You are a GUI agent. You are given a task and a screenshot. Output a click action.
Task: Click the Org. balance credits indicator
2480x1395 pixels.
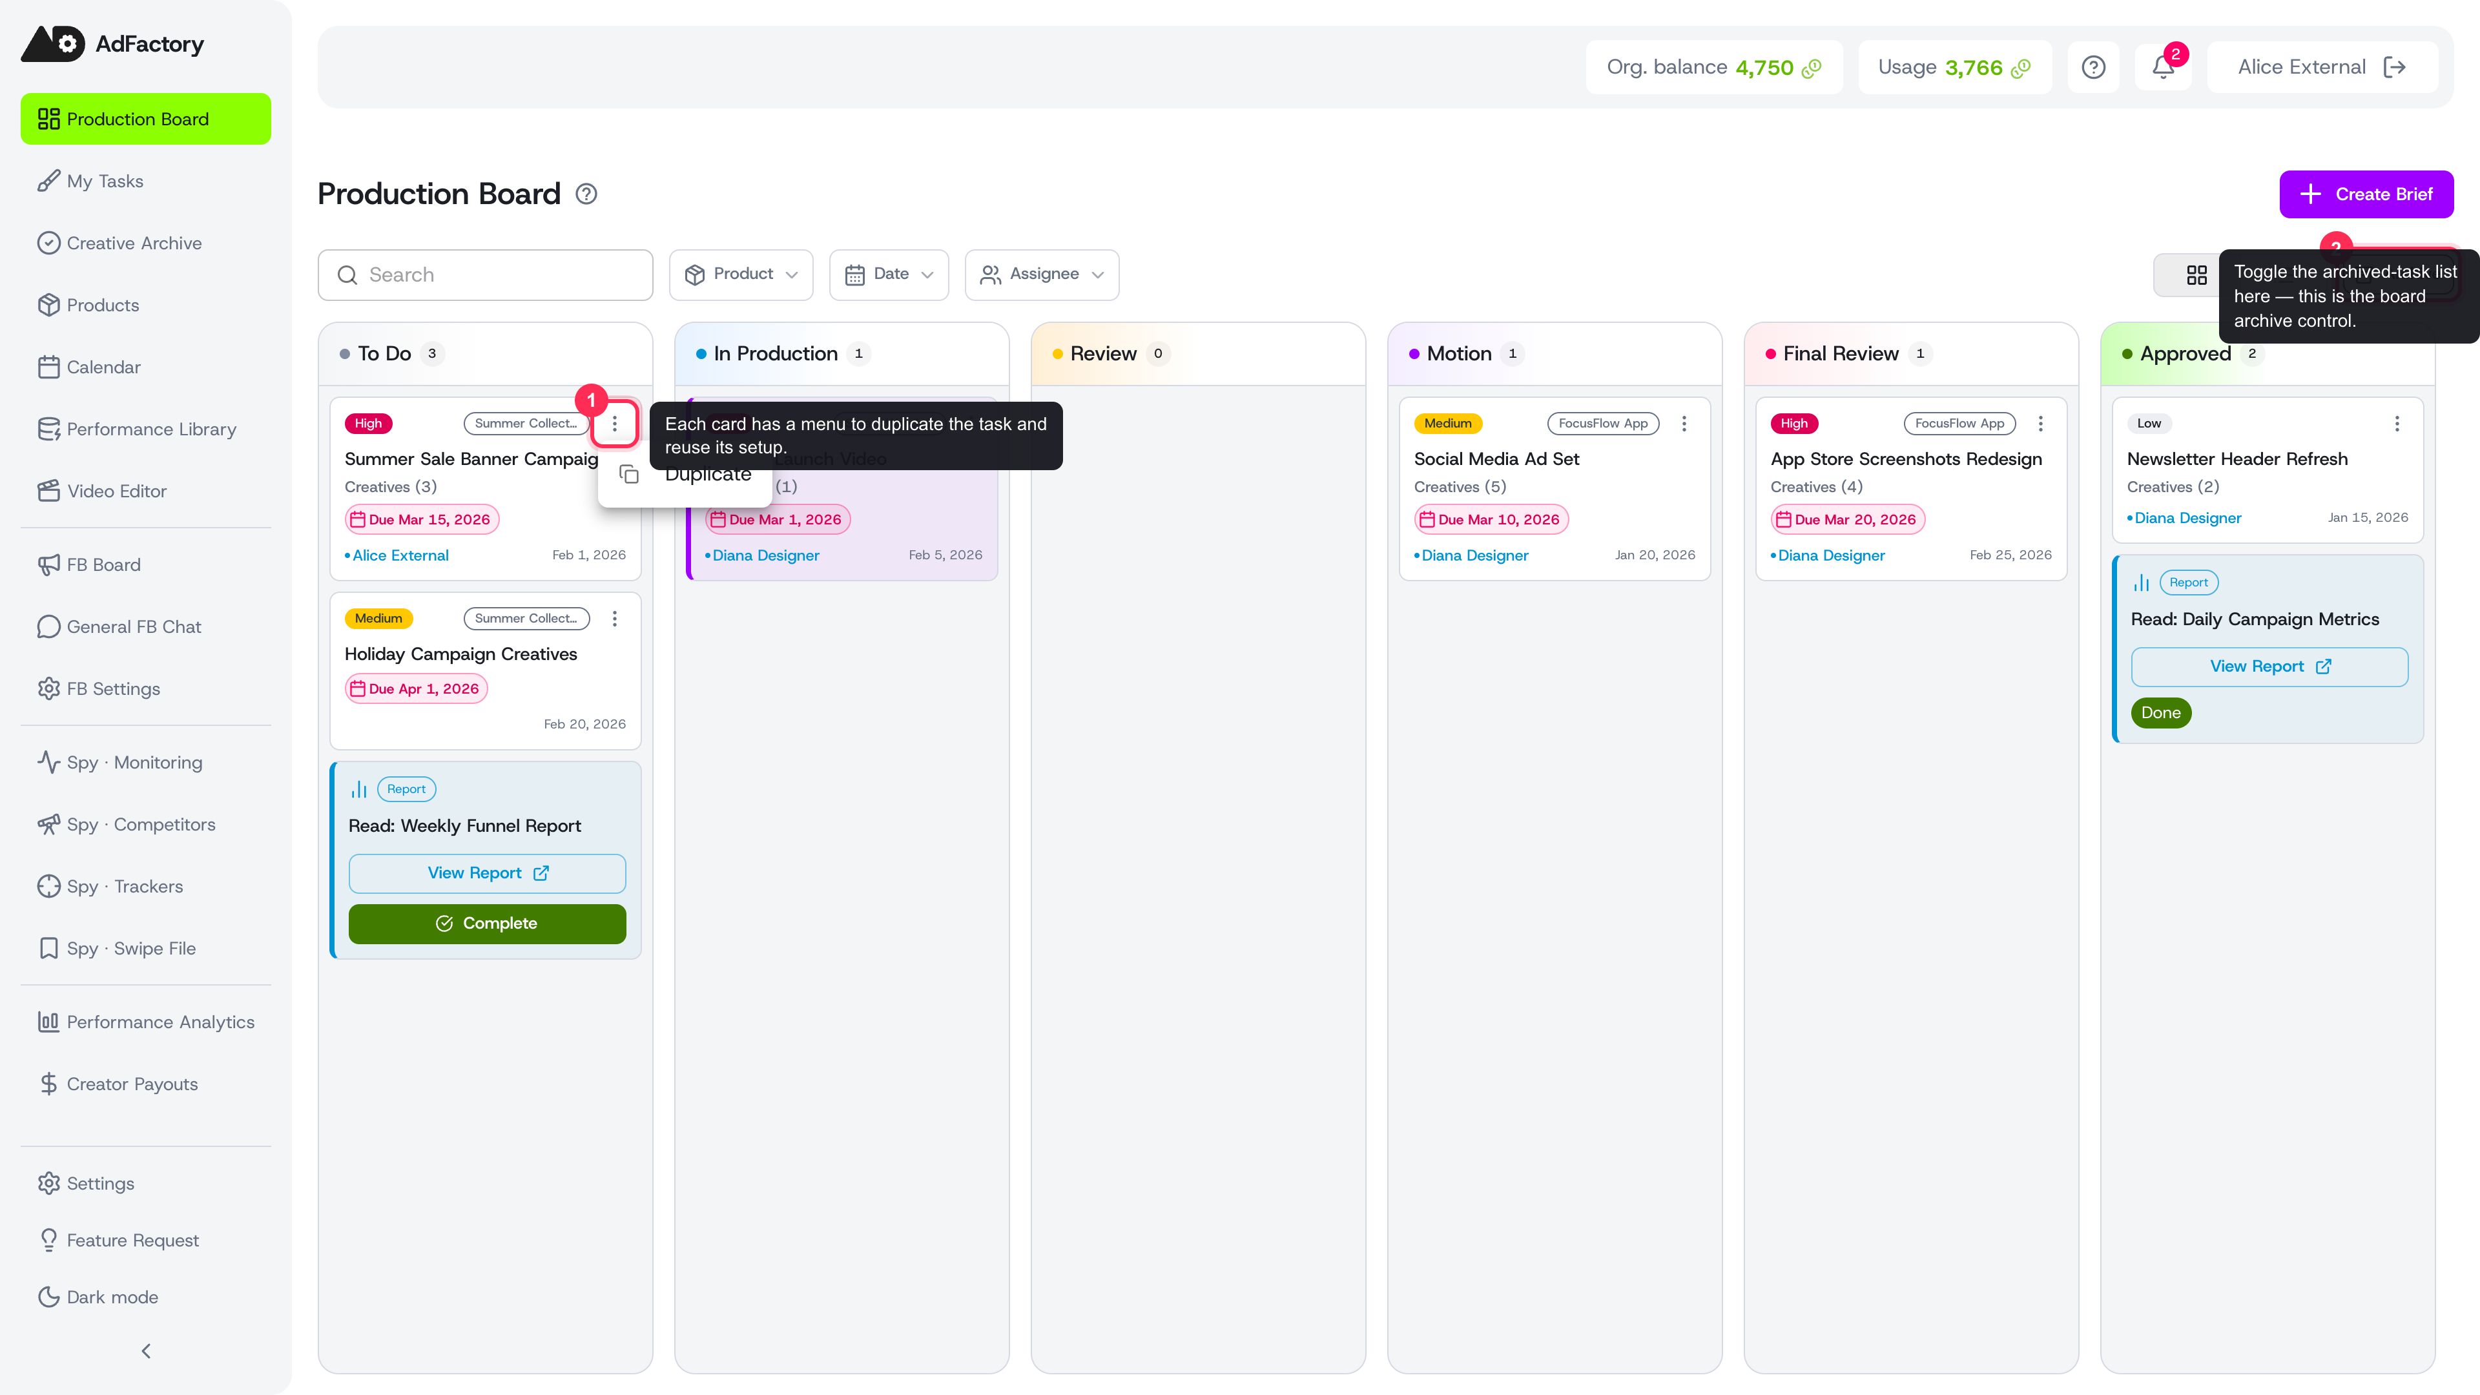tap(1713, 67)
